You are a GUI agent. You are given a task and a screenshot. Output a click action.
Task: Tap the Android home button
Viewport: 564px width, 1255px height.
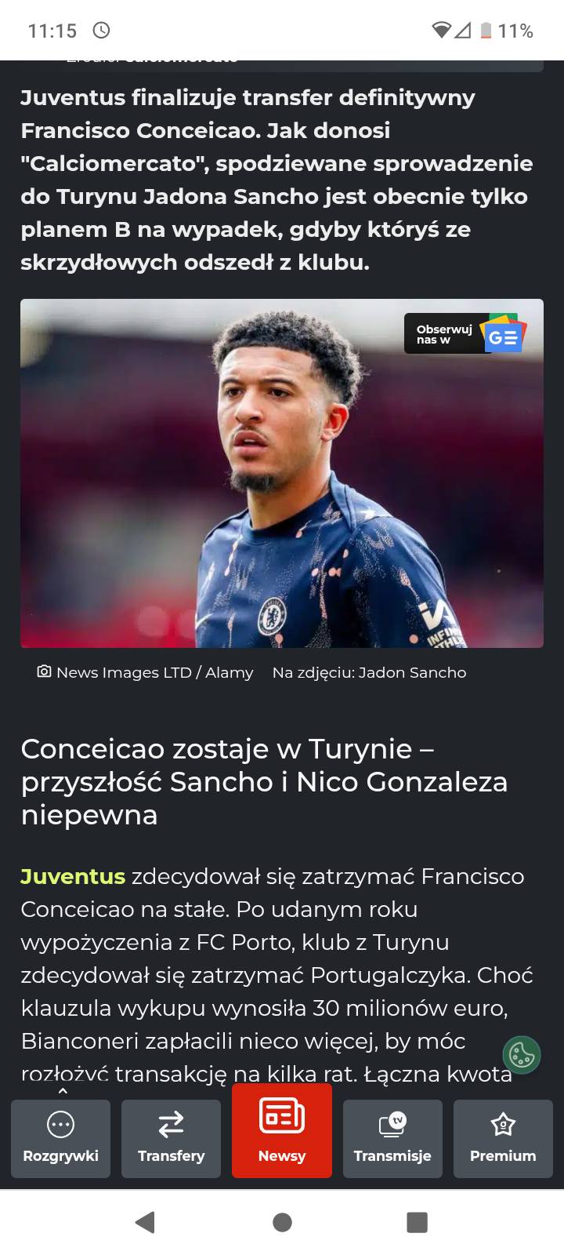[282, 1222]
